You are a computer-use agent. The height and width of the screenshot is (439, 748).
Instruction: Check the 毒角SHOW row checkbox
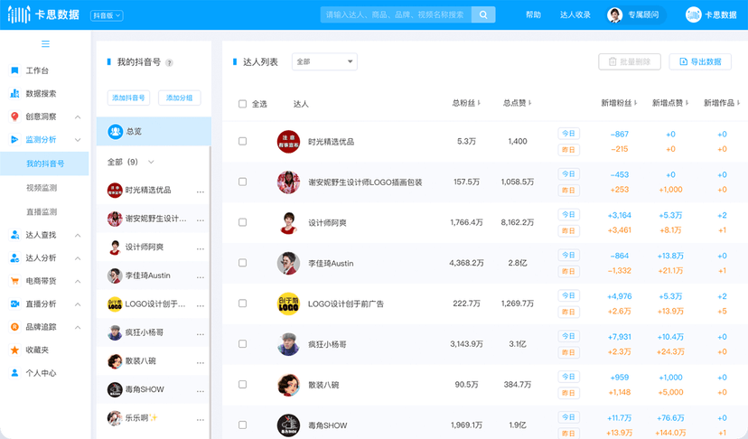pos(242,425)
